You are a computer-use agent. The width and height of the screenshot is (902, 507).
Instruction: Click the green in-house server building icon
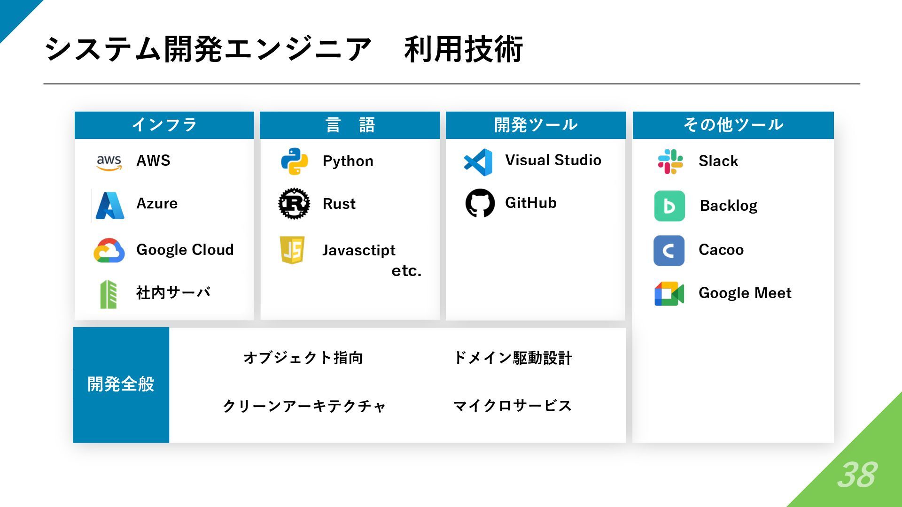[109, 294]
